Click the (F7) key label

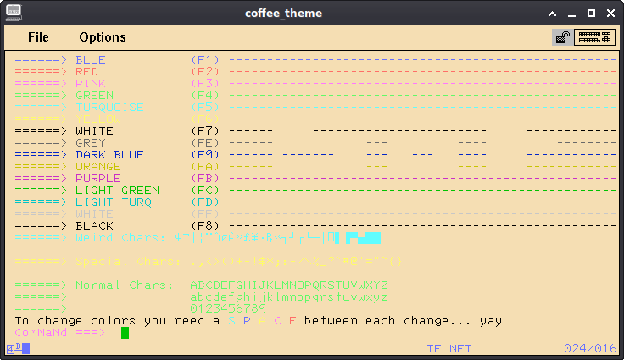click(205, 131)
